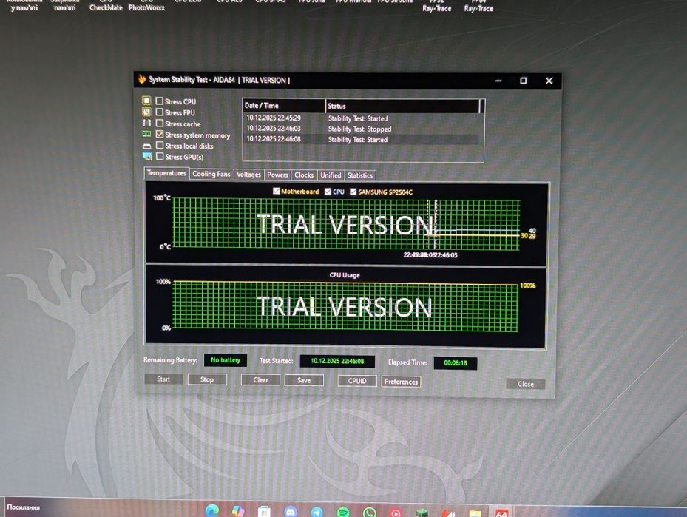Viewport: 687px width, 517px height.
Task: Open WhatsApp from the taskbar
Action: (x=369, y=512)
